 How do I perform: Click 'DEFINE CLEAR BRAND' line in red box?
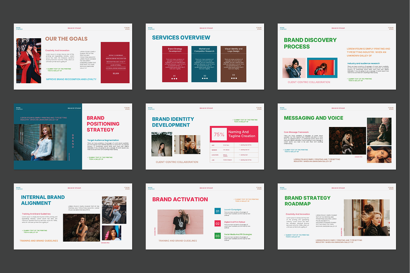115,55
